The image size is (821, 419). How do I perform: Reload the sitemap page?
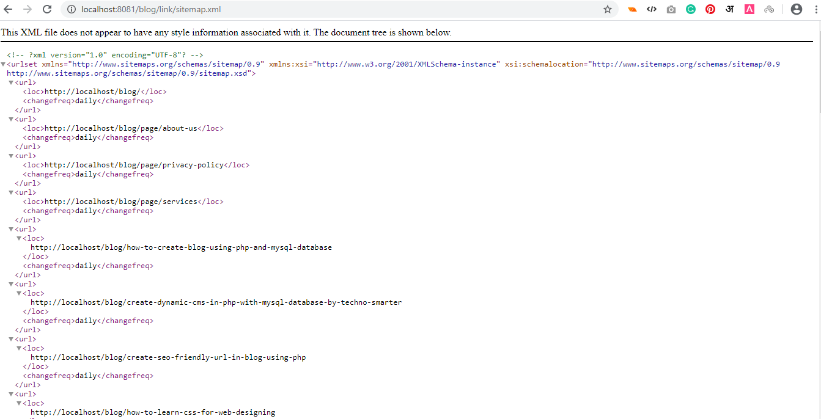point(47,9)
